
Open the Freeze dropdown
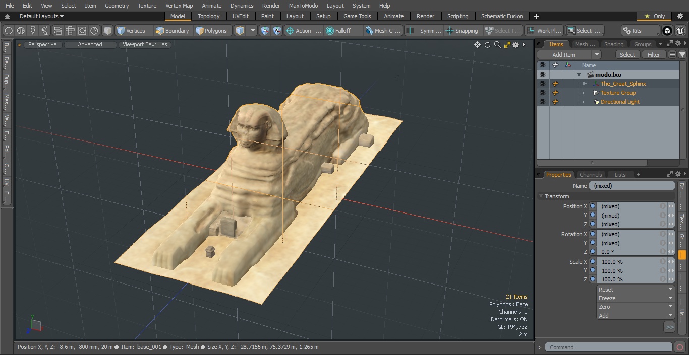[636, 298]
